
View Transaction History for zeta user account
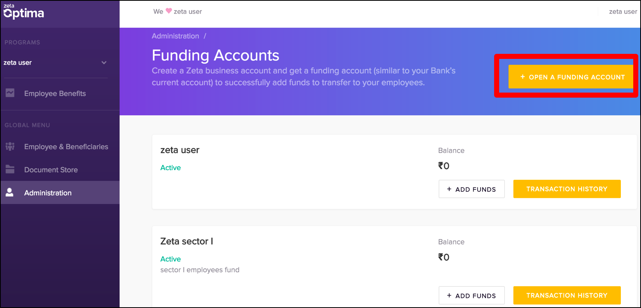tap(567, 189)
